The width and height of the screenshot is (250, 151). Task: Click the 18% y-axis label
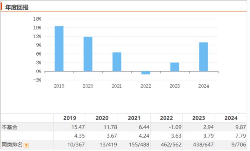point(37,19)
